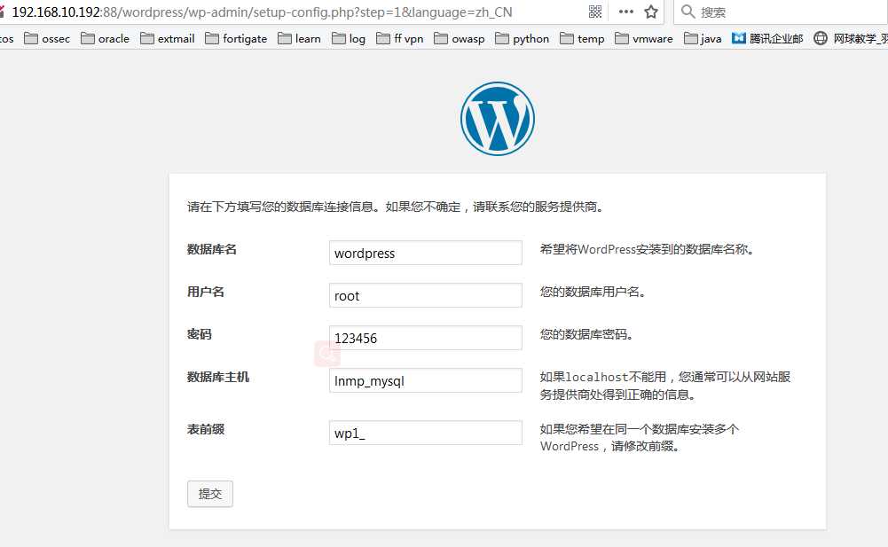The width and height of the screenshot is (888, 547).
Task: Focus the 密码 field containing 123456
Action: pos(425,338)
